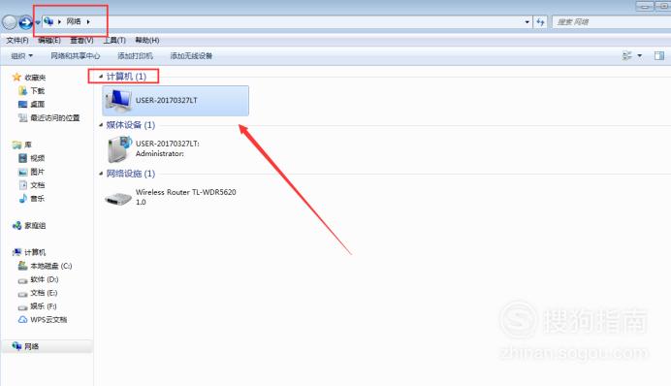Screen dimensions: 671x386
Task: Click the music note icon beside 音乐
Action: 23,199
